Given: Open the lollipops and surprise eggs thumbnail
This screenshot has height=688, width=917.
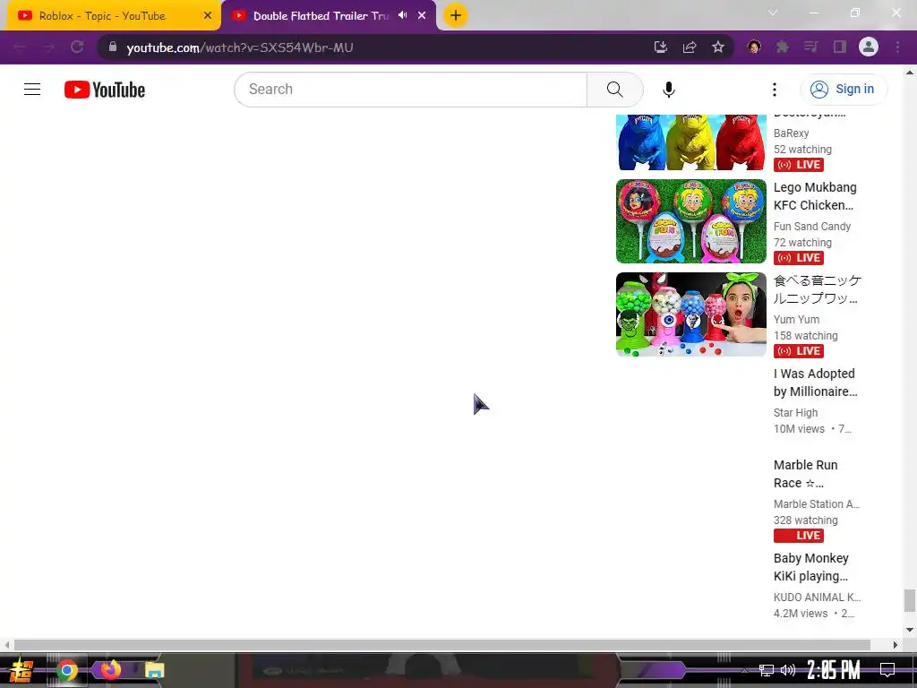Looking at the screenshot, I should (690, 221).
